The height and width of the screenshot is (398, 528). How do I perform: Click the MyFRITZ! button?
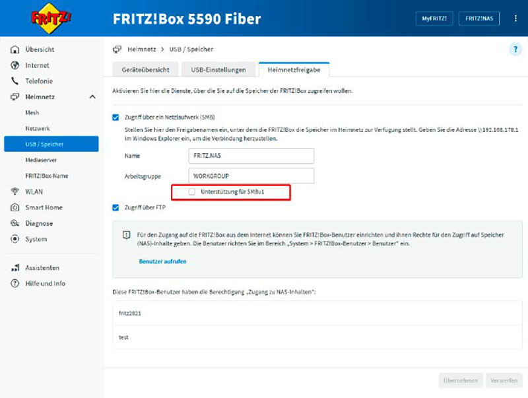tap(434, 18)
